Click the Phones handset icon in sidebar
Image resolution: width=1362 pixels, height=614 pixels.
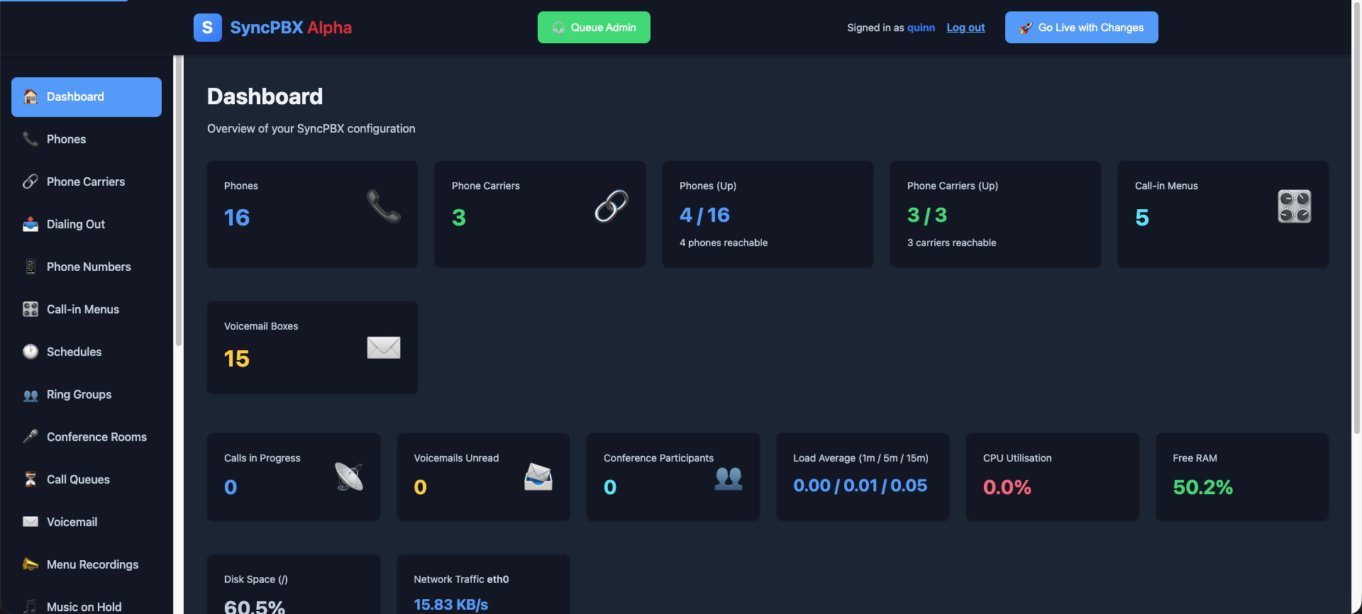tap(31, 139)
